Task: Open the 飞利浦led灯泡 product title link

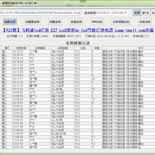Action: pos(77,30)
